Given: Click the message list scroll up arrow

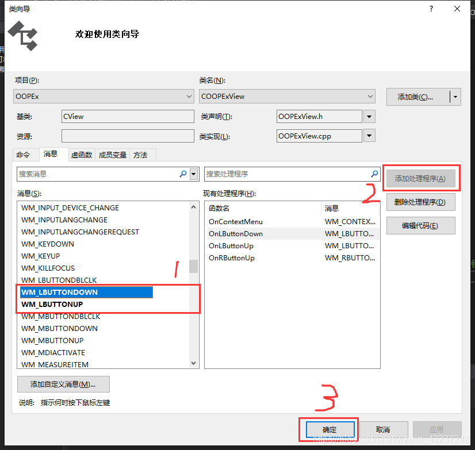Looking at the screenshot, I should point(194,207).
